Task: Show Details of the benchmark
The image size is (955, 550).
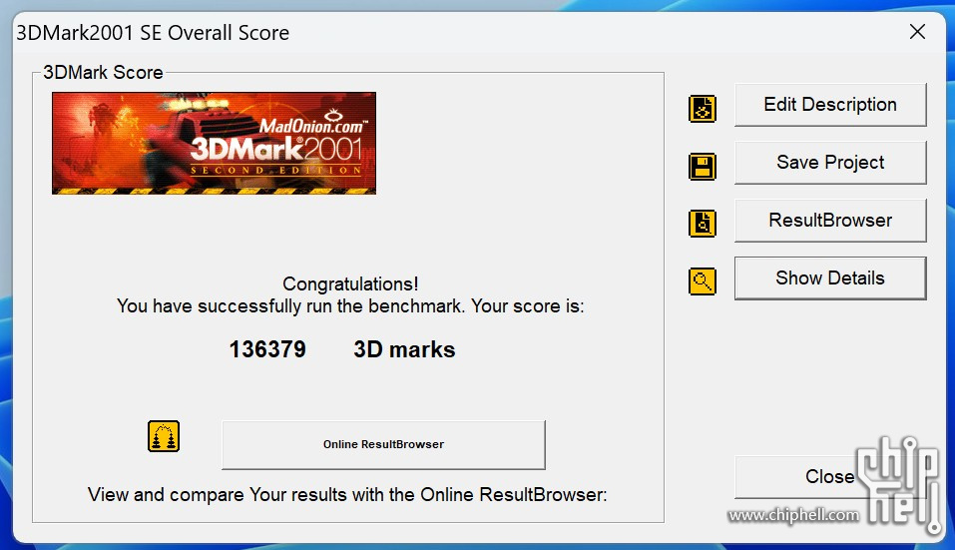Action: point(830,278)
